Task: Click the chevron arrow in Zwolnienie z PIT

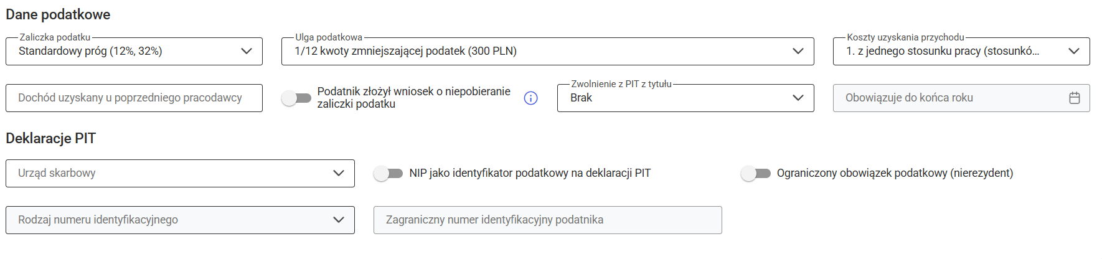Action: pos(798,98)
